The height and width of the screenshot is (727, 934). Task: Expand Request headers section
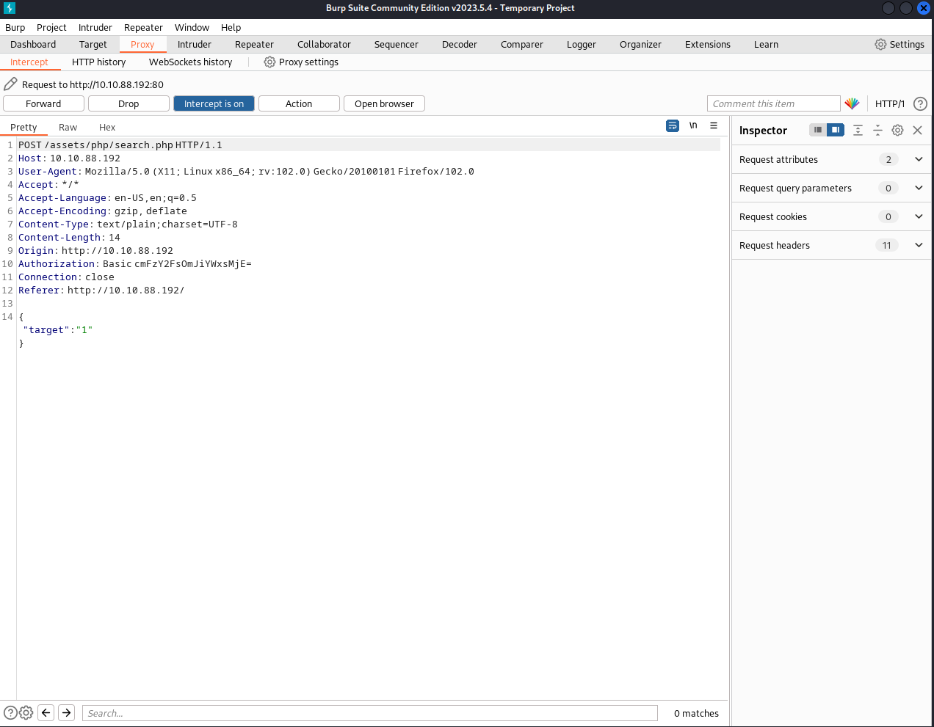(x=919, y=245)
